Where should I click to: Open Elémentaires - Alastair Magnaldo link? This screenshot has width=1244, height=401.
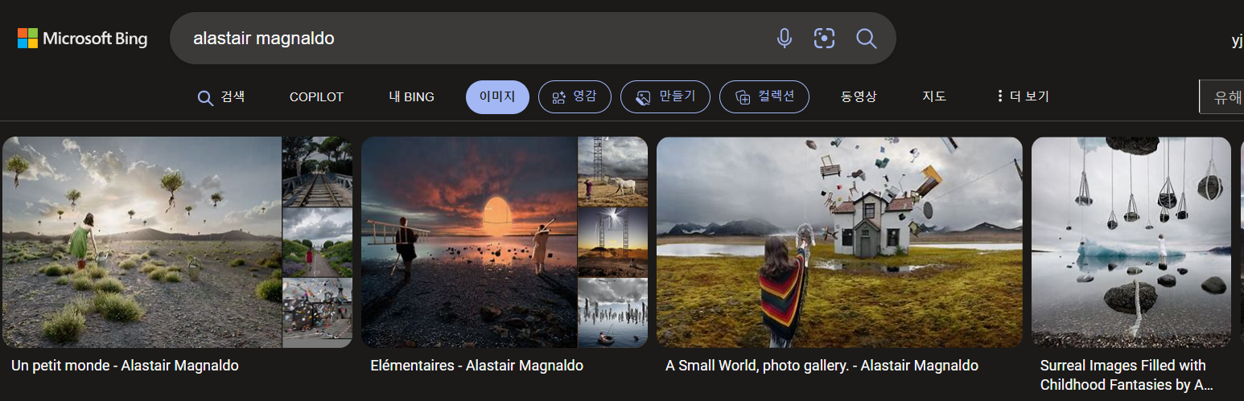coord(476,366)
